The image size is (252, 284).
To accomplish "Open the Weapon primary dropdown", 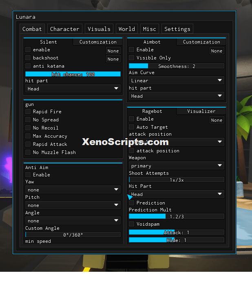I will tap(177, 165).
